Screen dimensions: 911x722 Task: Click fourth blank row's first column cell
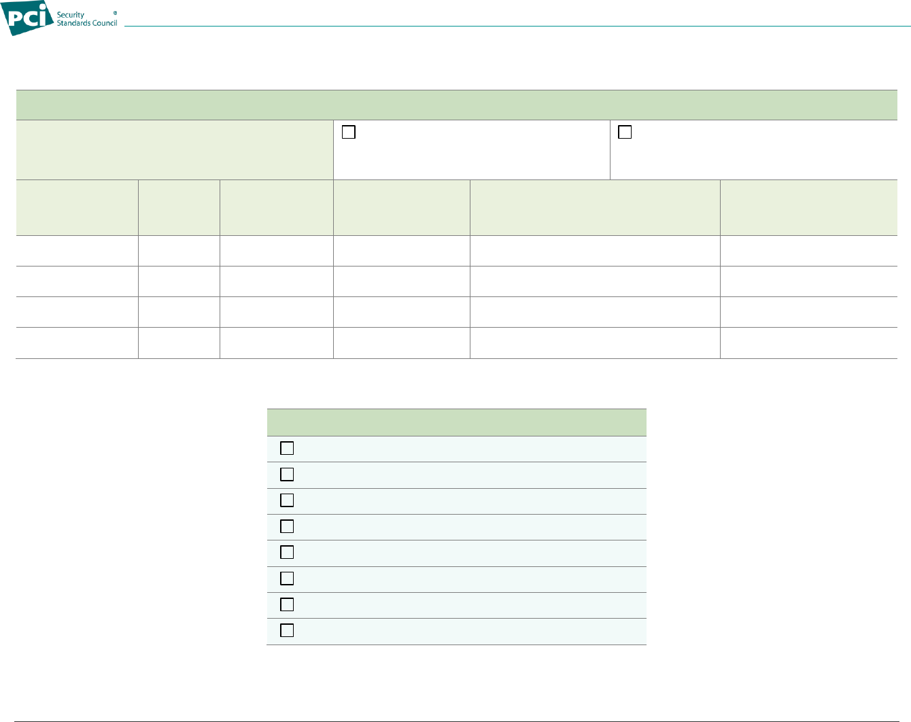pos(77,343)
